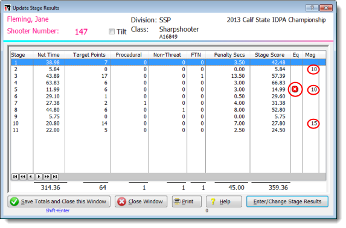Click the Stage Score column header
The width and height of the screenshot is (346, 228).
coord(270,55)
